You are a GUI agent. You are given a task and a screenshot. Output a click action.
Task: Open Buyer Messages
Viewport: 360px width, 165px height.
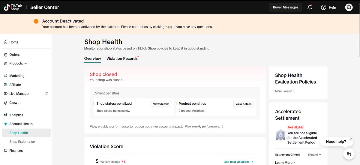point(286,7)
